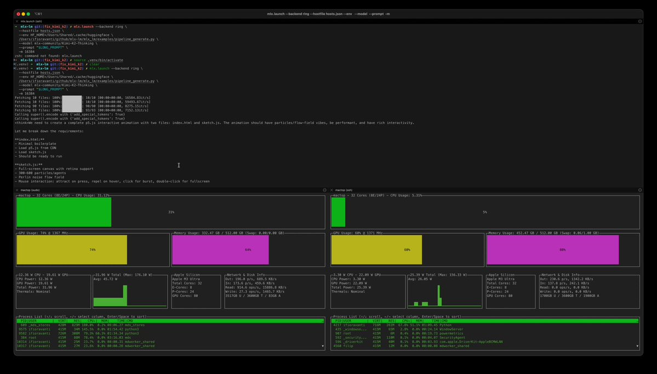Viewport: 657px width, 374px height.
Task: Sort mactop (ssh) process list by PID column
Action: (x=338, y=321)
